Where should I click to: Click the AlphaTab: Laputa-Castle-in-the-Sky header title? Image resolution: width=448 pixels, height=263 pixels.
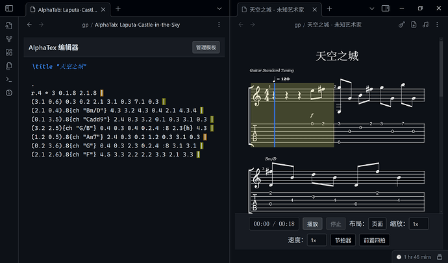(x=137, y=25)
